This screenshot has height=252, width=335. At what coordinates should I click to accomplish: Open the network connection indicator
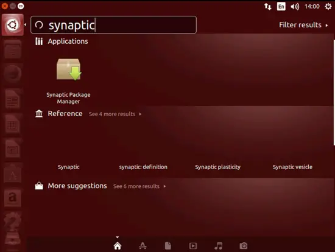tap(268, 7)
